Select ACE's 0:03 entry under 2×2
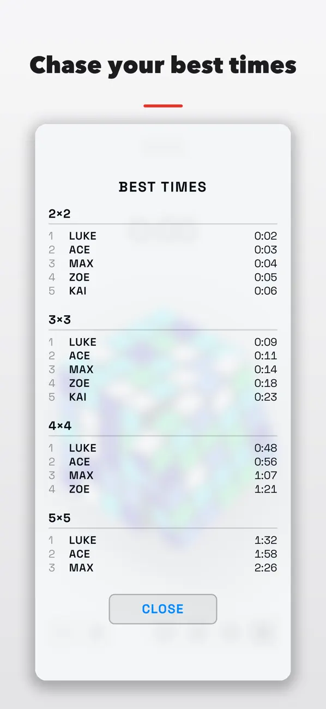 pos(163,250)
